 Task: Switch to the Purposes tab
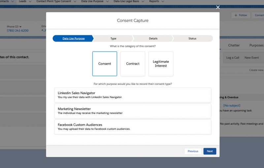256,45
